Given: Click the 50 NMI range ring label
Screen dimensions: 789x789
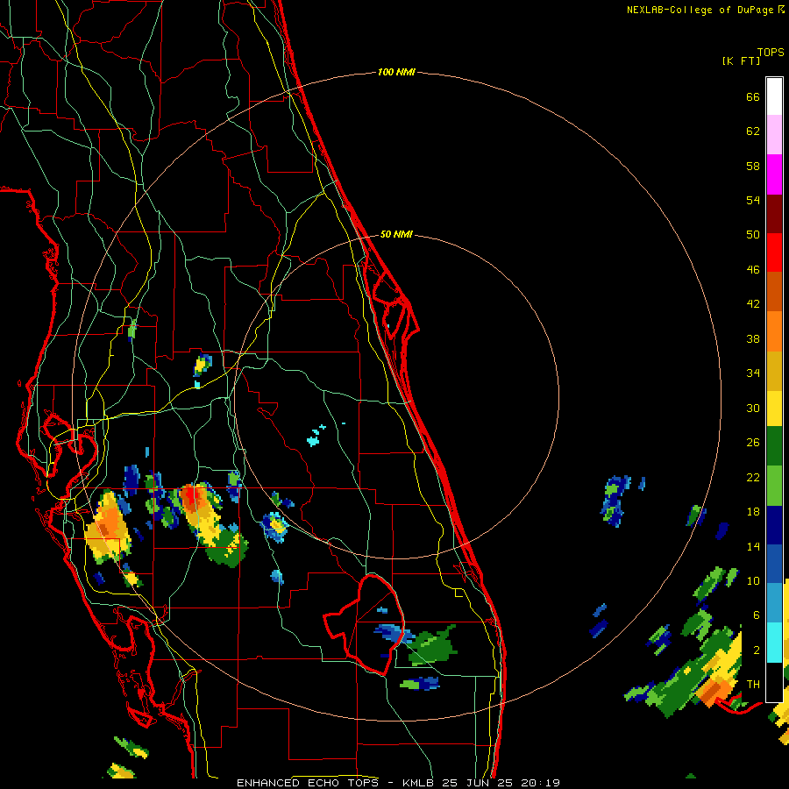Looking at the screenshot, I should pyautogui.click(x=396, y=234).
